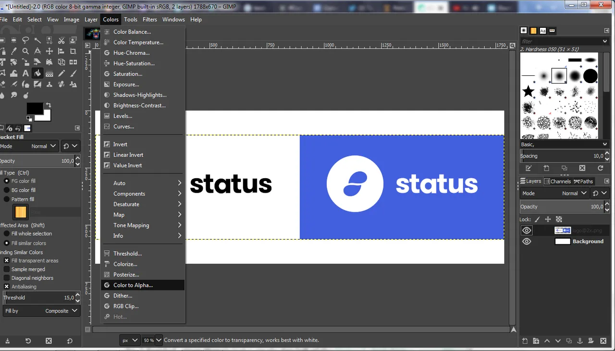Adjust the Threshold slider
This screenshot has height=351, width=615.
pyautogui.click(x=38, y=298)
